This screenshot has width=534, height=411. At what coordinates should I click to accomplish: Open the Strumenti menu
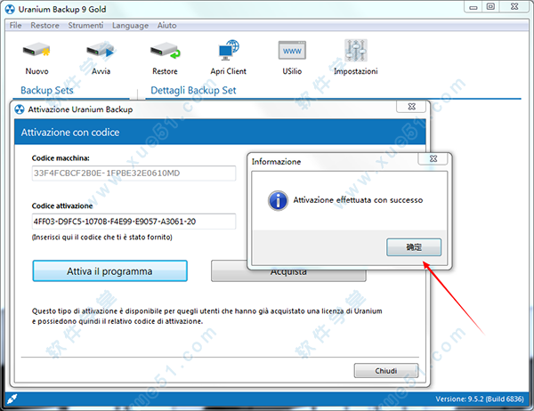(x=85, y=25)
